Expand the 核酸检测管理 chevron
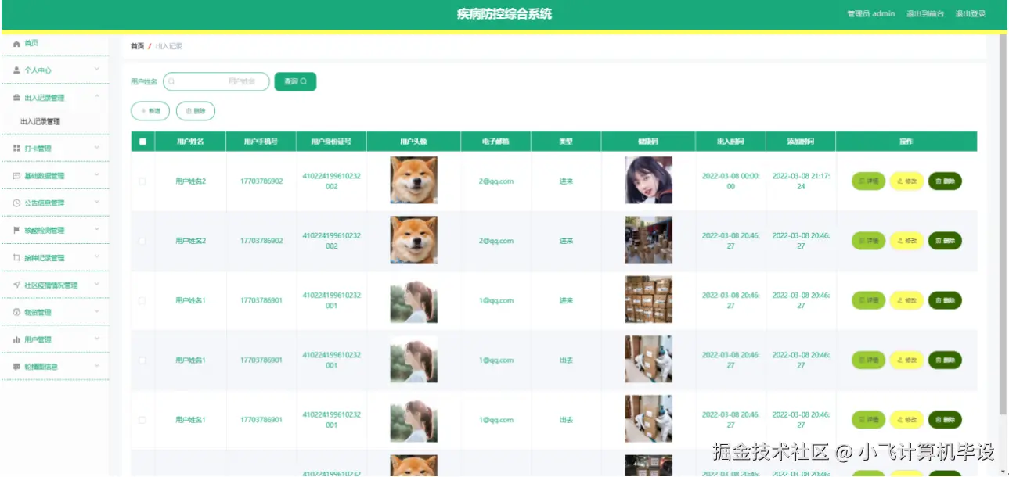 click(x=97, y=230)
